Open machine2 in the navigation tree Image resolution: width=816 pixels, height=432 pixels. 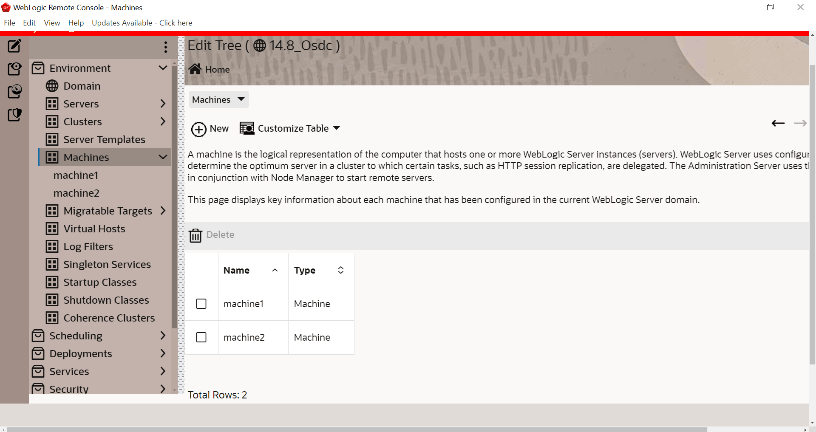click(76, 193)
